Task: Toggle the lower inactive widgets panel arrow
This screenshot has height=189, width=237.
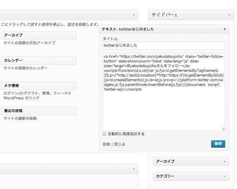Action: coord(133,169)
